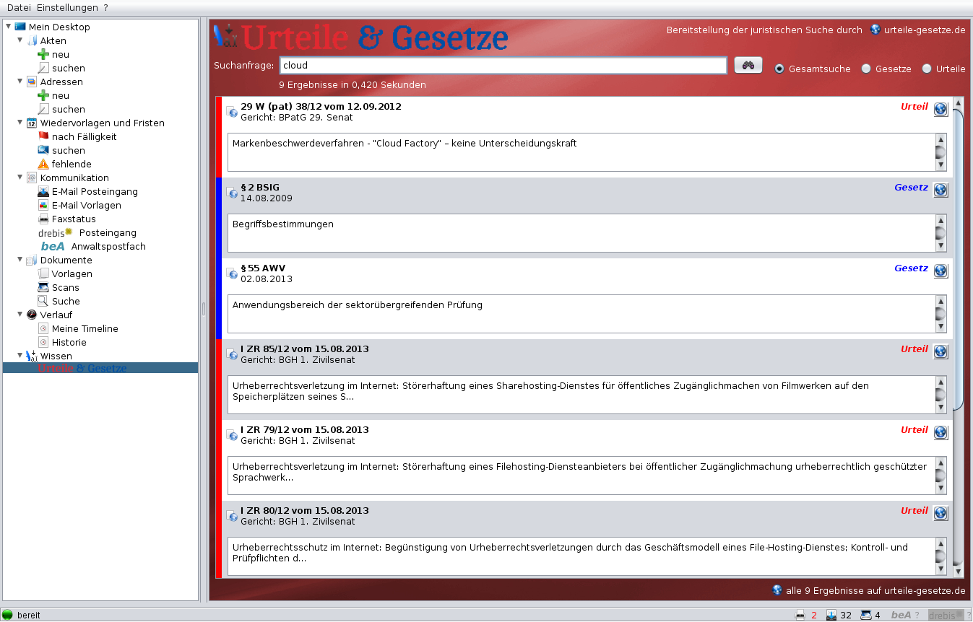This screenshot has width=973, height=622.
Task: Open Historie under Verlauf
Action: (62, 342)
